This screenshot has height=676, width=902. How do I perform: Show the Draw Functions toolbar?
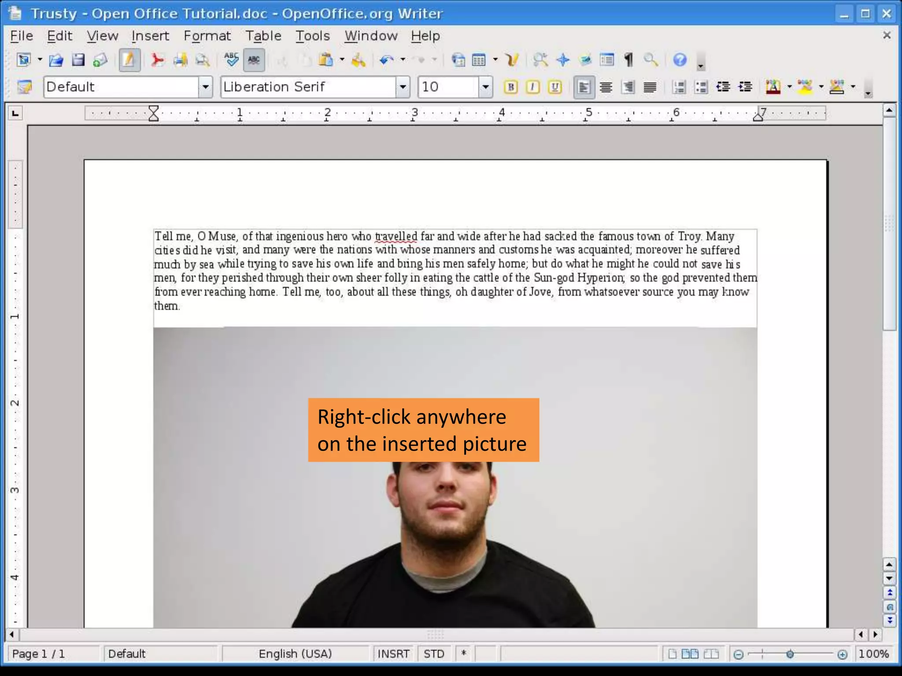tap(512, 60)
